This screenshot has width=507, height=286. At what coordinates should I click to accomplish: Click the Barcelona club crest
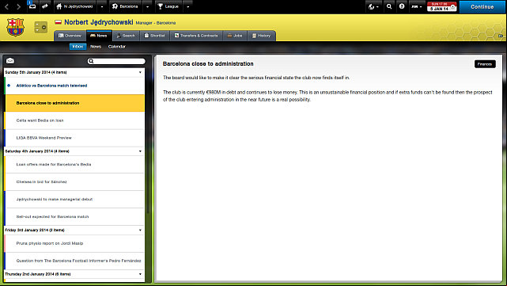click(15, 27)
